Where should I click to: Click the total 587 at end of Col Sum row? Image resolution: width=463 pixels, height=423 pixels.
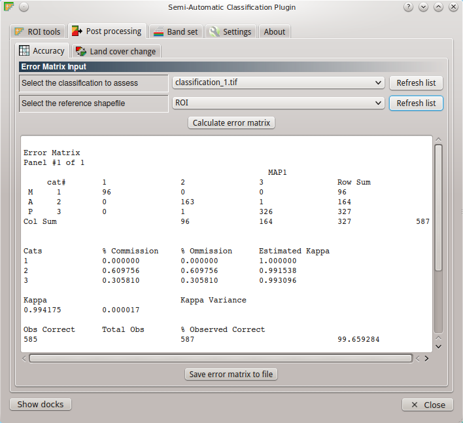tap(422, 221)
